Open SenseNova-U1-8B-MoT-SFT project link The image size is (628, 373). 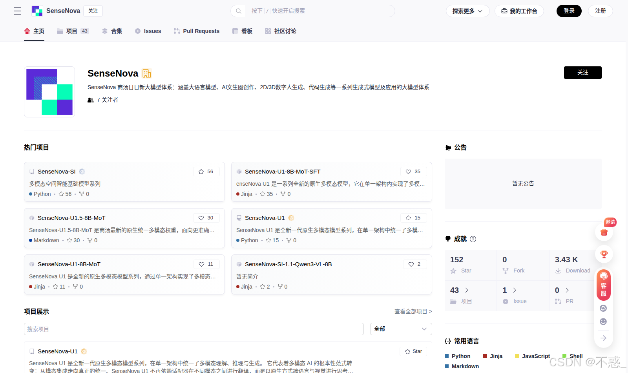[x=283, y=172]
